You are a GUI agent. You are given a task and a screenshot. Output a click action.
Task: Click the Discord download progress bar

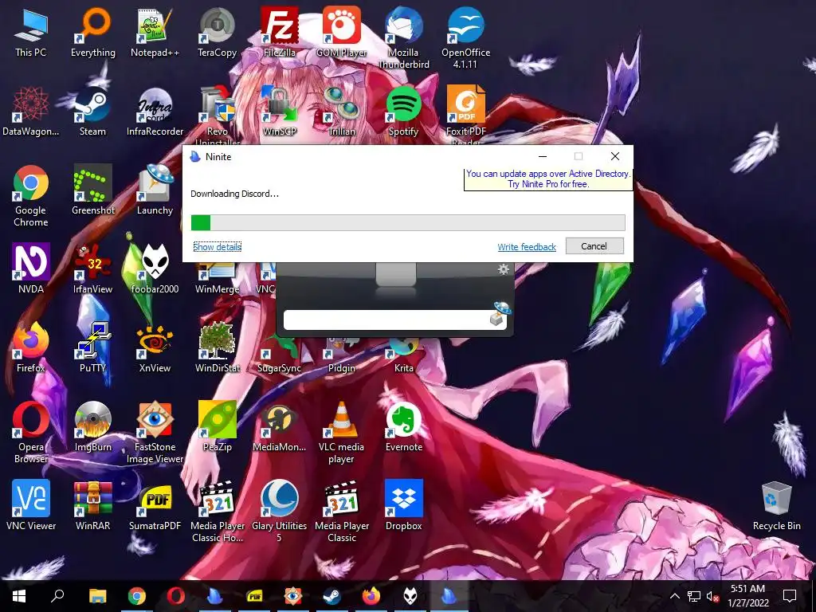click(408, 223)
